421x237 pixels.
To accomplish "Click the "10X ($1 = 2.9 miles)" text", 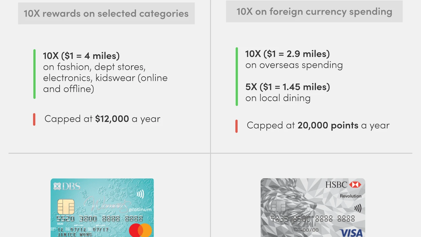I will 287,54.
